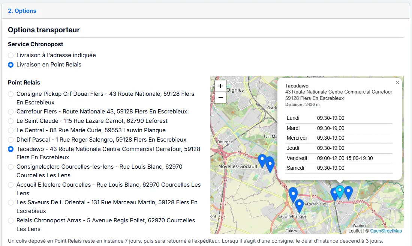
Task: Choose Consigne Pickup Crf Douai Flers relay
Action: coord(11,94)
